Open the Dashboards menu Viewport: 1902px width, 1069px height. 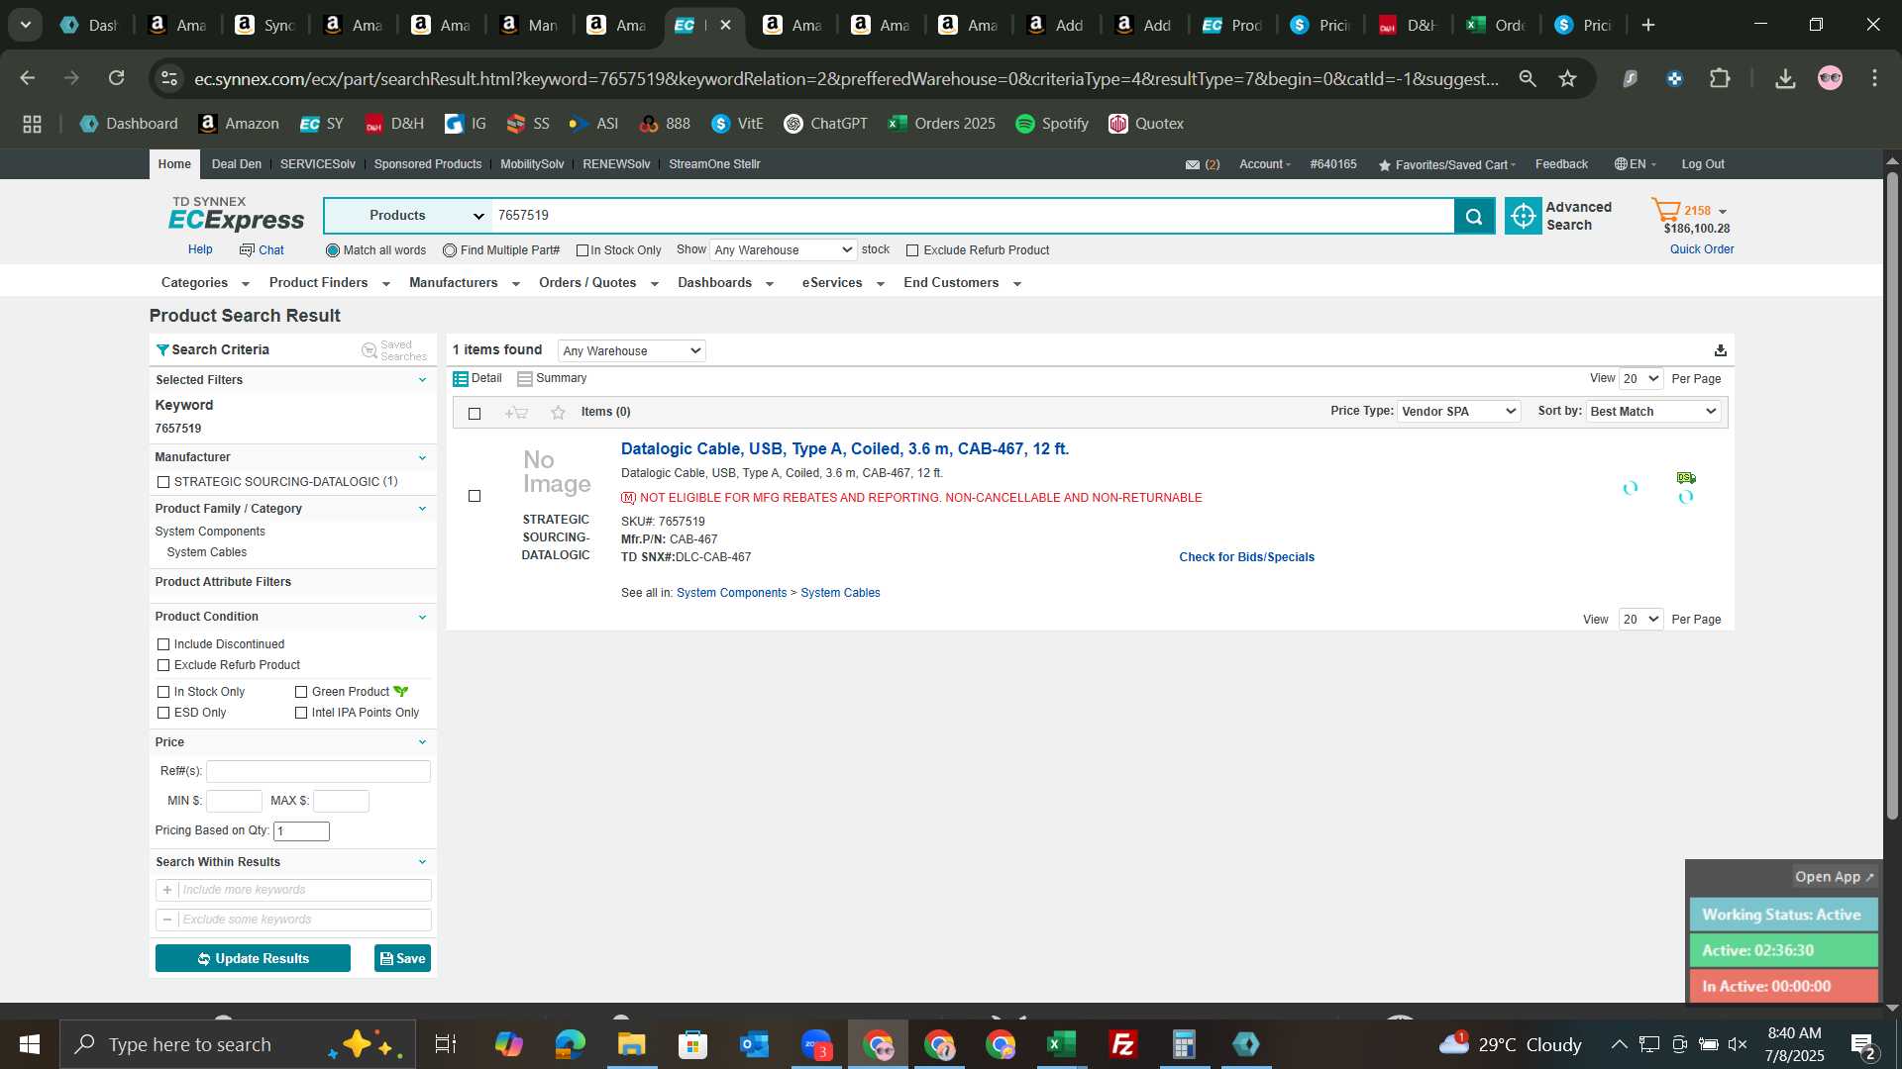click(725, 283)
